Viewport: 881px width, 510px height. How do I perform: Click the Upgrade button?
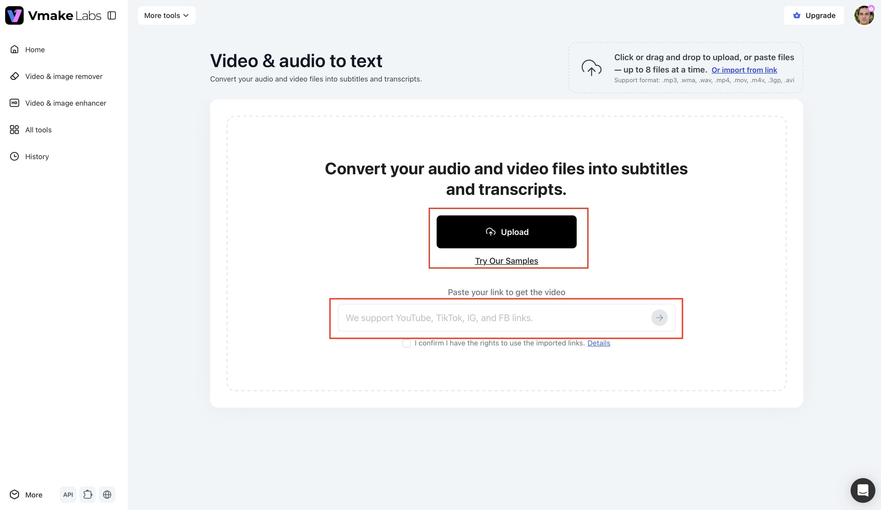coord(814,15)
